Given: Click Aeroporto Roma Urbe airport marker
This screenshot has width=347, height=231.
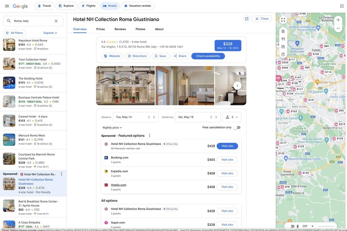Looking at the screenshot, I should pyautogui.click(x=297, y=43).
